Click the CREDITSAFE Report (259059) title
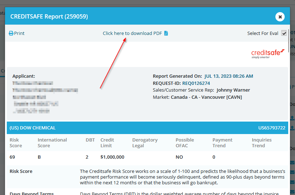295x195 pixels. point(49,16)
